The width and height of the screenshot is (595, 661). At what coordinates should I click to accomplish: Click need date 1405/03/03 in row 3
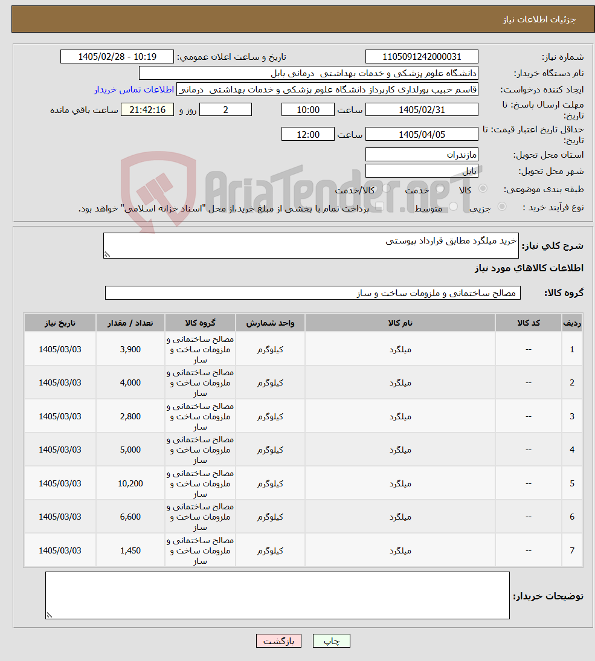[x=60, y=416]
